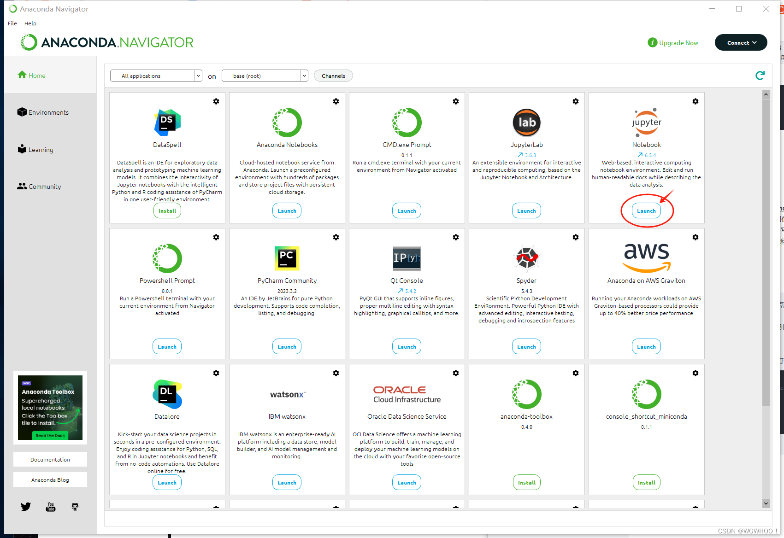
Task: Click the Jupyter Notebook logo
Action: [647, 123]
